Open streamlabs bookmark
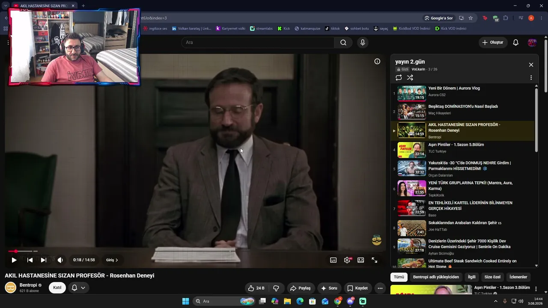548x308 pixels. tap(261, 28)
